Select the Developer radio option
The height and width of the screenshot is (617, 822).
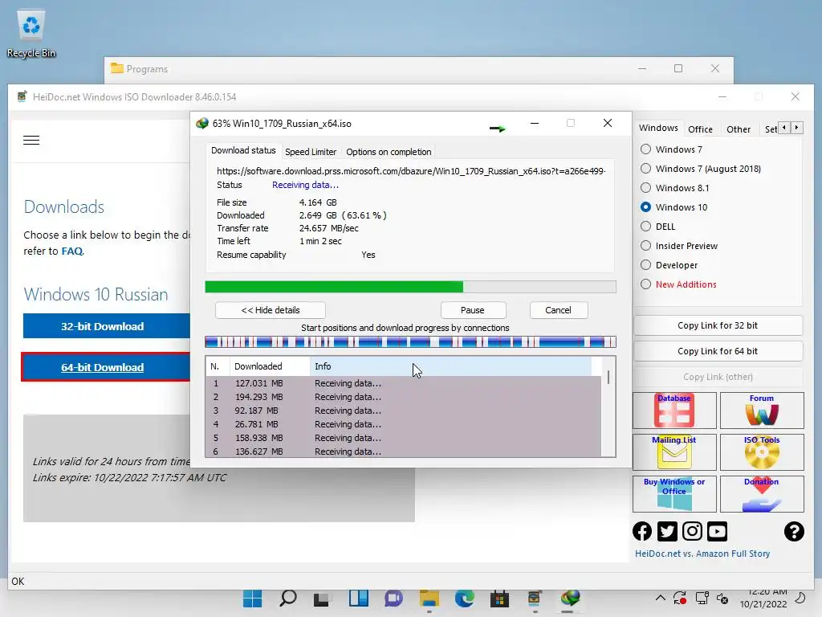click(669, 265)
